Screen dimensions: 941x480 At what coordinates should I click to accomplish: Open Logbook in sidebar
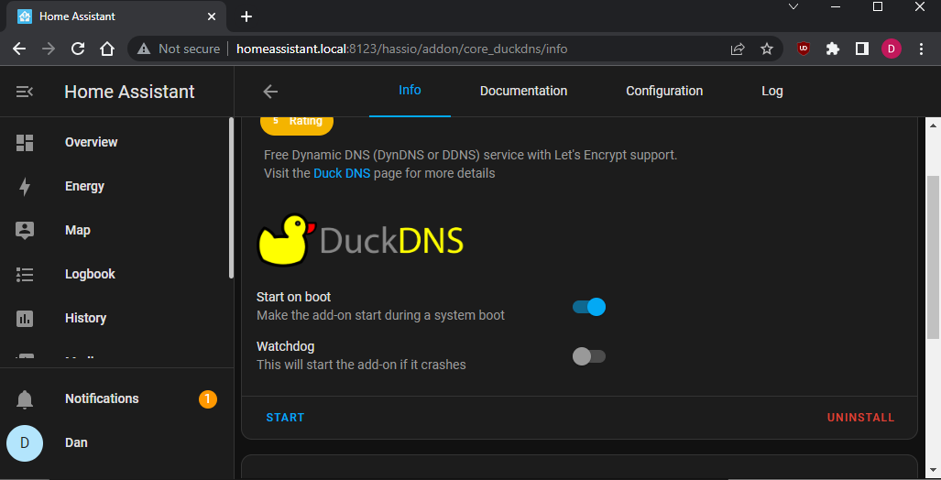90,274
